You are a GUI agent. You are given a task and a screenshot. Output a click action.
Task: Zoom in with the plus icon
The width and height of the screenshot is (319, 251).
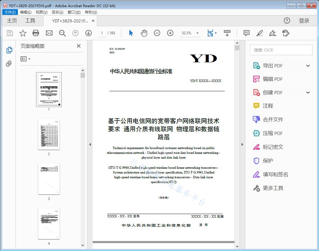170,33
